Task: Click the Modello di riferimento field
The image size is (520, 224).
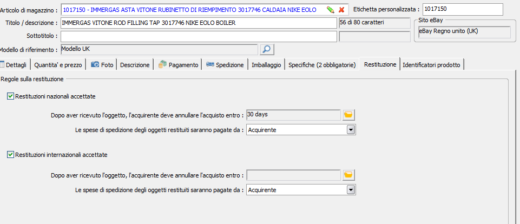Action: tap(159, 49)
